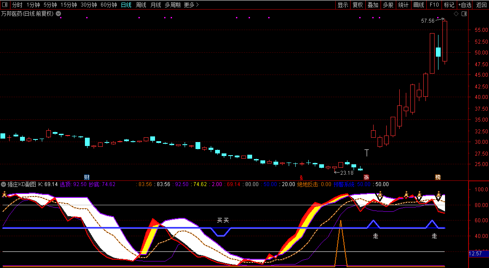Click the diamond marker icon at chart top right
Viewport: 489px width, 268px height.
(x=456, y=14)
